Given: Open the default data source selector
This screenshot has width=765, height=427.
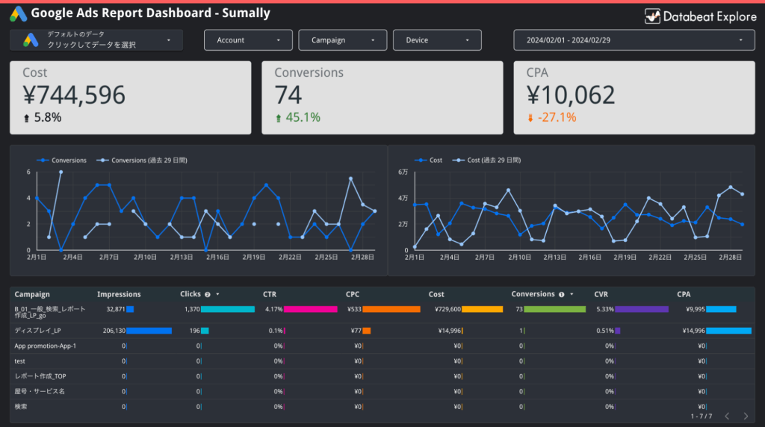Looking at the screenshot, I should (x=96, y=40).
